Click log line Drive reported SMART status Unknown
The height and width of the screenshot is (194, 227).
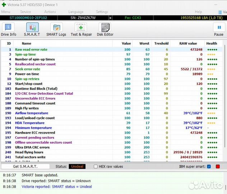click(56, 181)
